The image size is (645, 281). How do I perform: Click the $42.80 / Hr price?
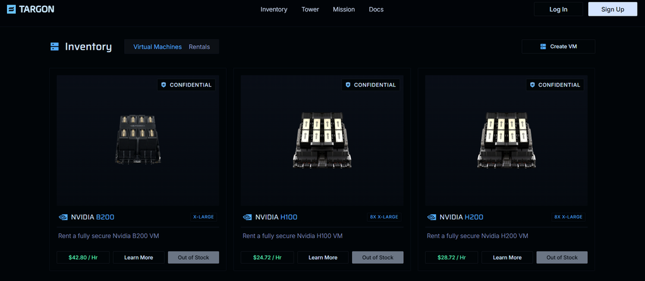(83, 258)
